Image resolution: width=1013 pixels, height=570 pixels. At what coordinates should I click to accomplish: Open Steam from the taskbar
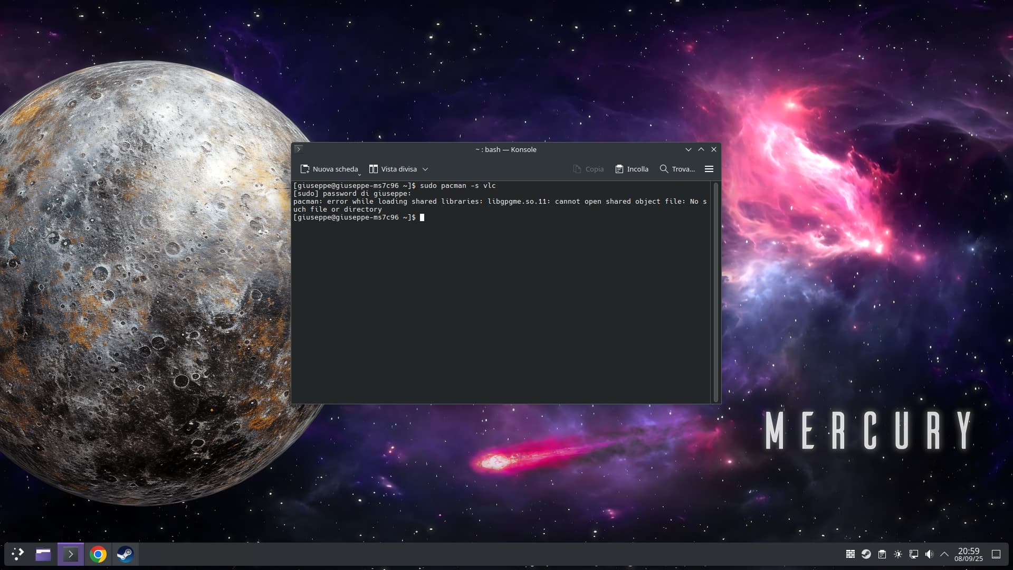(126, 554)
